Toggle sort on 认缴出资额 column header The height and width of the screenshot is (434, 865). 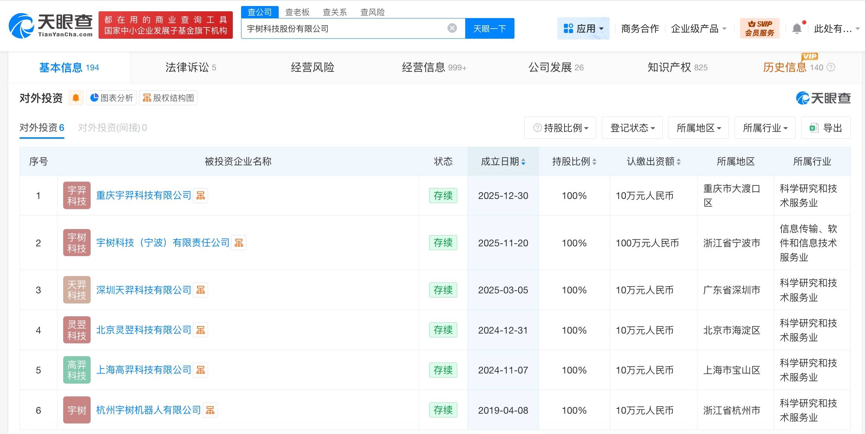pos(653,162)
